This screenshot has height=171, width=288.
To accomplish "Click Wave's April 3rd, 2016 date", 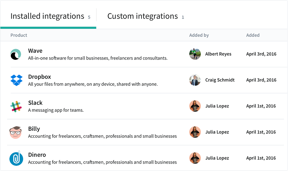I will (x=261, y=54).
